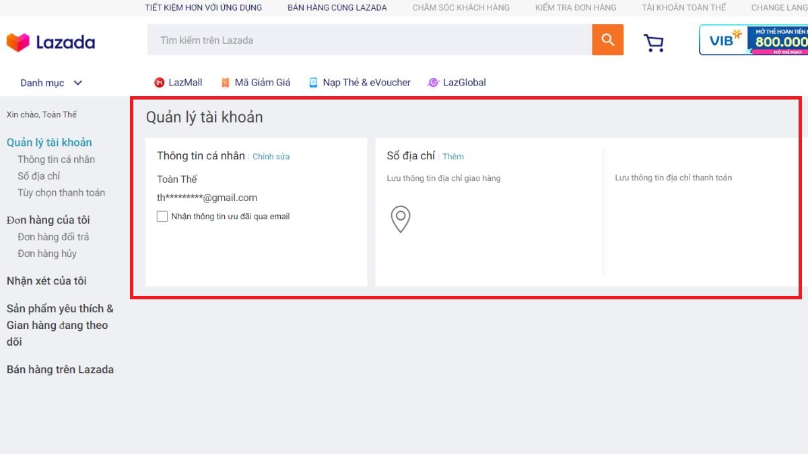Click the orange search magnifier icon
This screenshot has width=808, height=454.
tap(607, 40)
